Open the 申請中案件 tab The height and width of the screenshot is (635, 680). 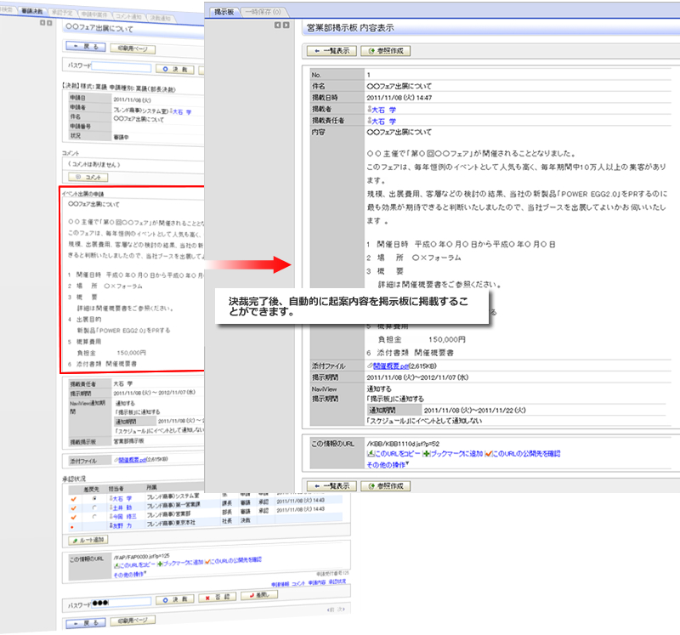click(94, 14)
